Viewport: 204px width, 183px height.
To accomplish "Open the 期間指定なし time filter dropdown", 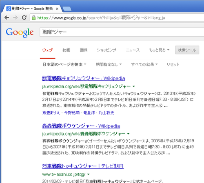I will pyautogui.click(x=109, y=64).
